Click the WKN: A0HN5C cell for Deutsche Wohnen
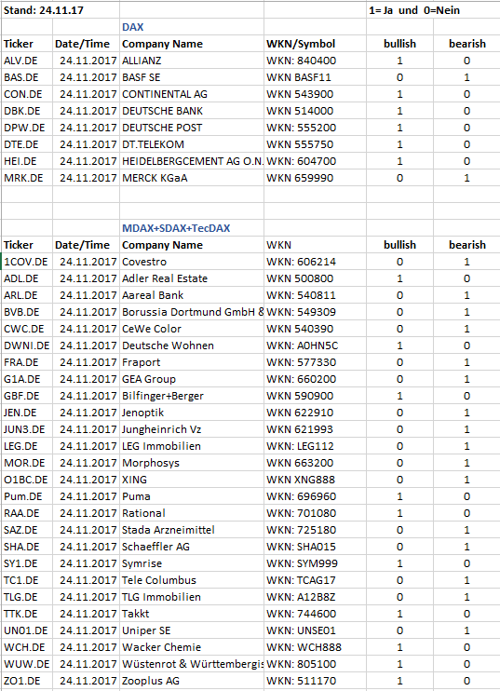The height and width of the screenshot is (691, 500). click(x=315, y=345)
